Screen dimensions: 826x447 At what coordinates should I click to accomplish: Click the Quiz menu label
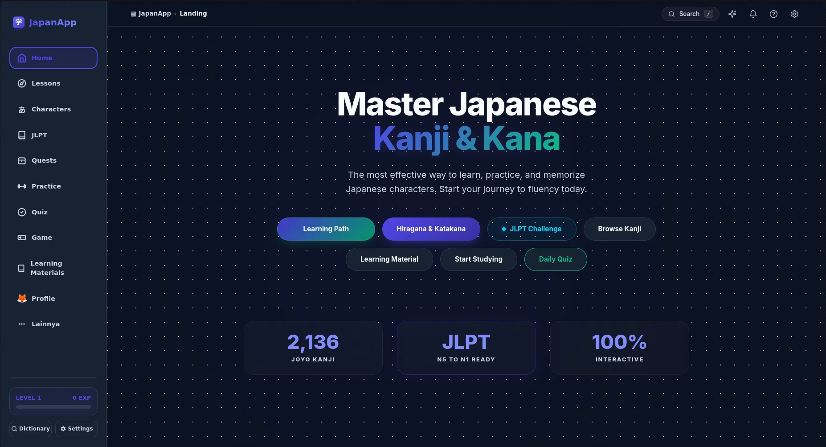(40, 212)
